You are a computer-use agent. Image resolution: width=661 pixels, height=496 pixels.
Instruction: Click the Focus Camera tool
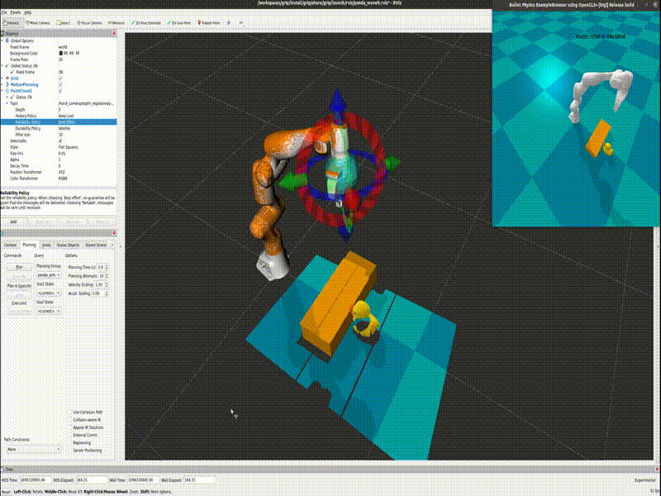coord(90,23)
